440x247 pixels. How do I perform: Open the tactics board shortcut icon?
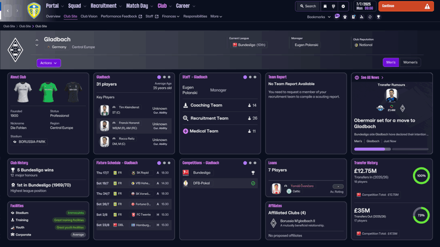point(353,17)
